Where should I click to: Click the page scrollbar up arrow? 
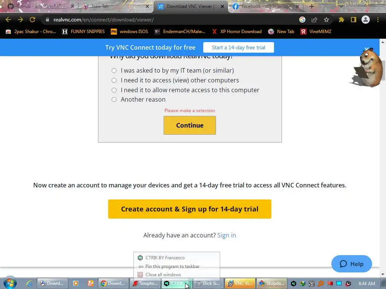383,42
